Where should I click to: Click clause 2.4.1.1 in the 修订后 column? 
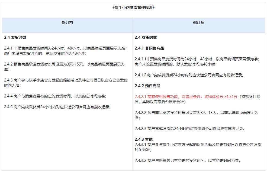pos(197,61)
